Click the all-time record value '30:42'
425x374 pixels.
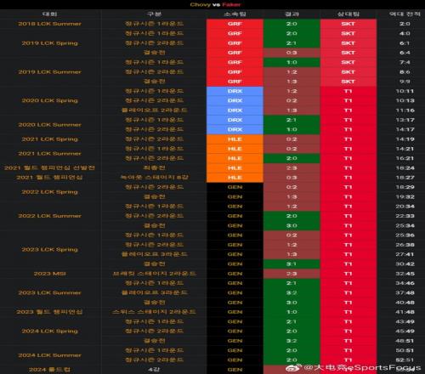click(405, 264)
